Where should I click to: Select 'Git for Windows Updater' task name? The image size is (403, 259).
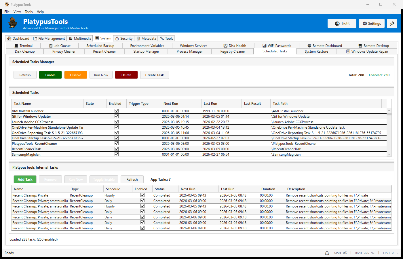31,117
